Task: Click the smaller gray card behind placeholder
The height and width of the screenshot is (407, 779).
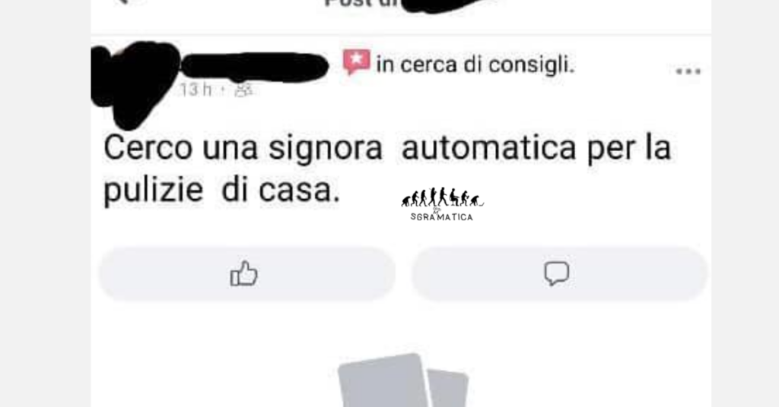Action: pos(448,388)
